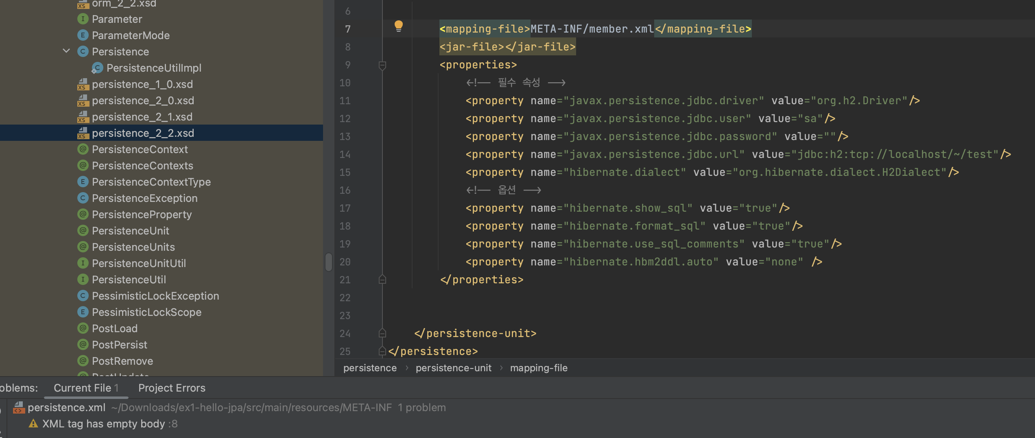
Task: Select the persistence breadcrumb
Action: [370, 368]
